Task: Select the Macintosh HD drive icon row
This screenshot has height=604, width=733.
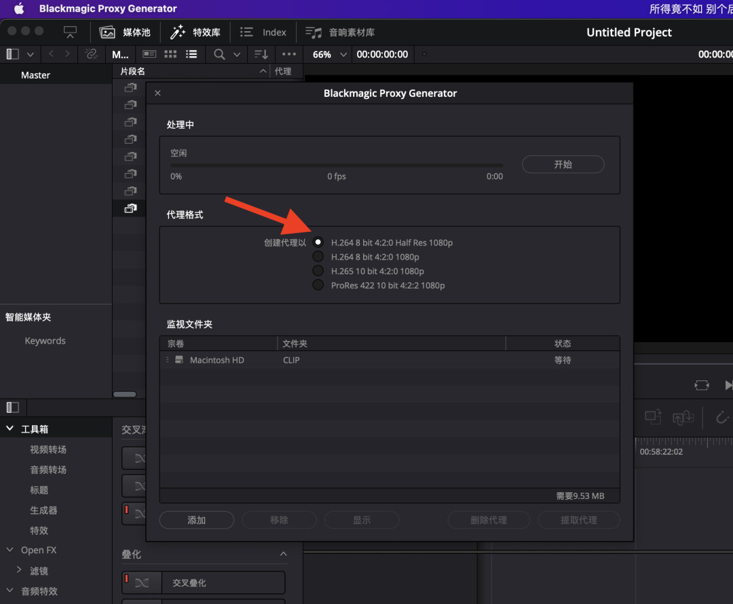Action: [x=179, y=360]
